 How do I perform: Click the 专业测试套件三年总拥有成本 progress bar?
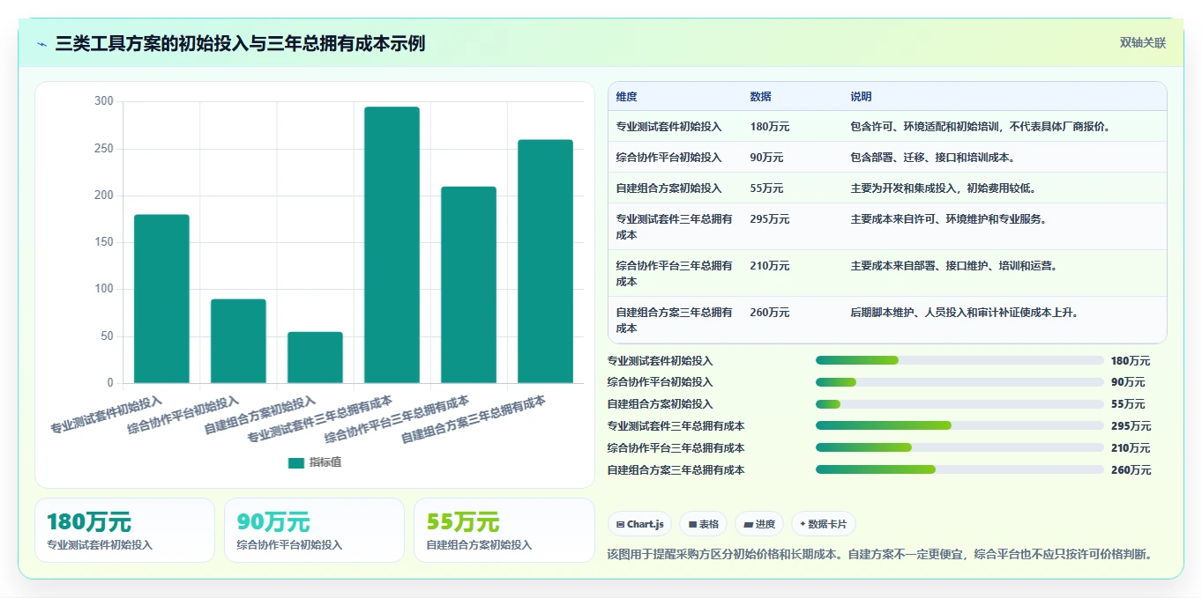959,425
